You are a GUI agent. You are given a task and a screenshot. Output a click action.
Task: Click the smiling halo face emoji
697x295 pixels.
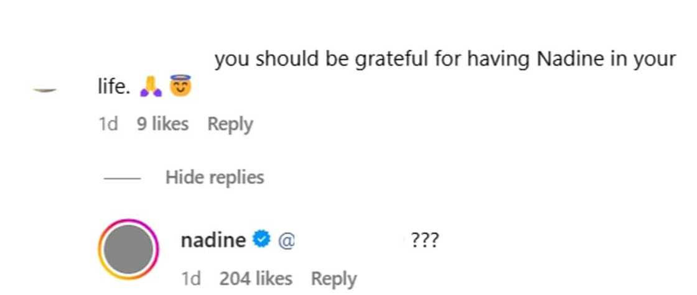click(x=180, y=86)
